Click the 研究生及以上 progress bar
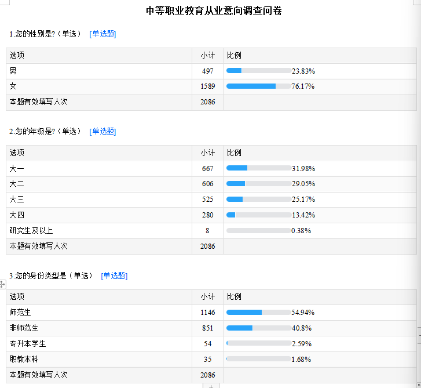Image resolution: width=421 pixels, height=388 pixels. (259, 230)
